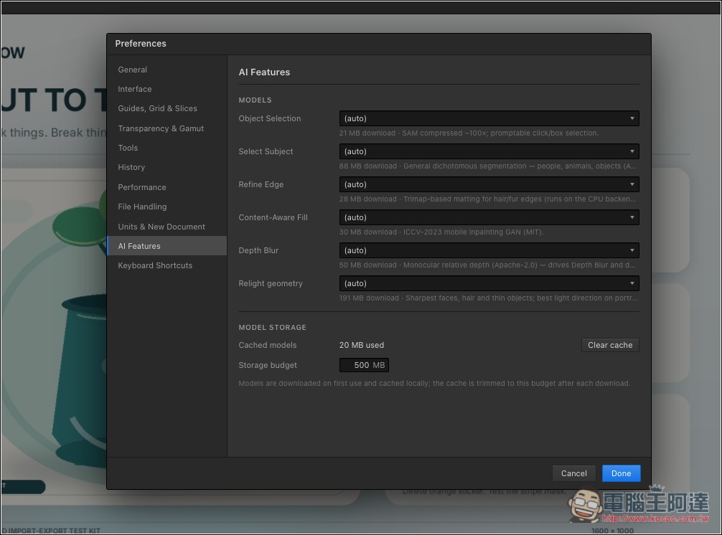The height and width of the screenshot is (535, 722).
Task: Click the 'MODELS' section label
Action: (x=255, y=100)
